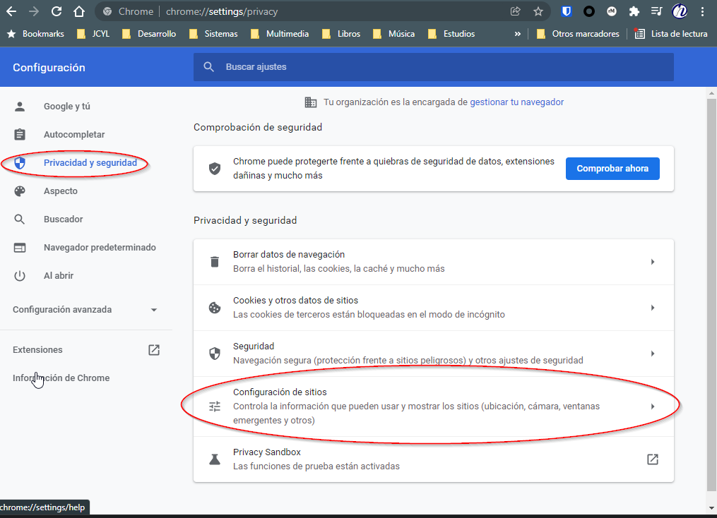Open the Bitwarden shield extension
This screenshot has width=717, height=518.
(x=566, y=11)
